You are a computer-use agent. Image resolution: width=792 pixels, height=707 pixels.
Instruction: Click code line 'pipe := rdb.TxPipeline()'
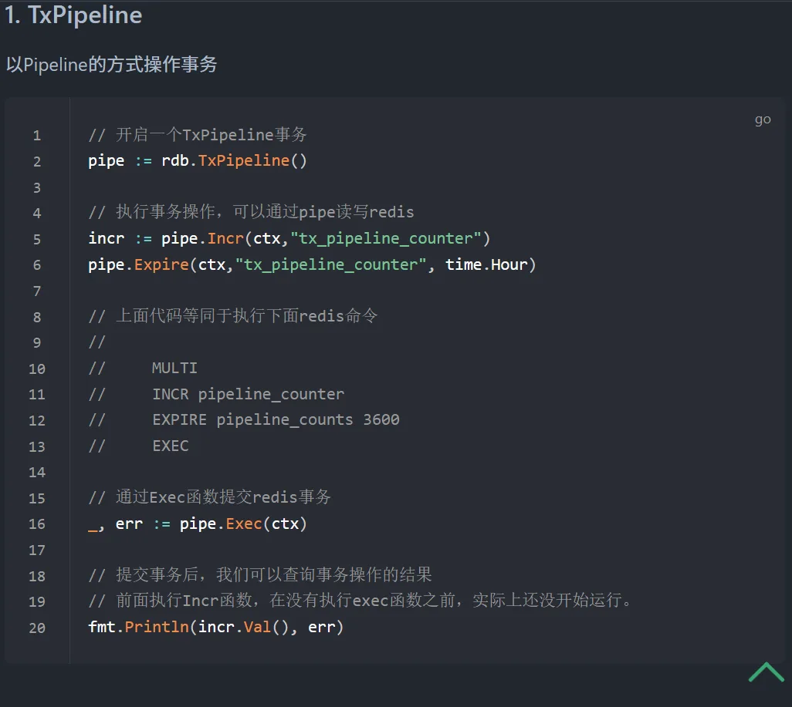pyautogui.click(x=198, y=161)
